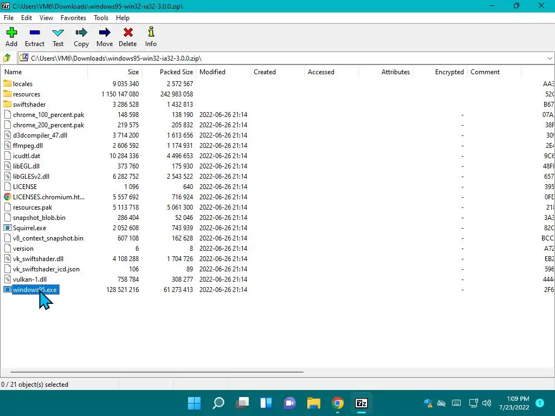
Task: Select snapshot_blob.bin file
Action: (x=39, y=217)
